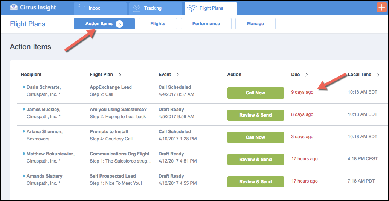389x201 pixels.
Task: Click 'Step 4: Courtesy Call' text
Action: point(111,139)
